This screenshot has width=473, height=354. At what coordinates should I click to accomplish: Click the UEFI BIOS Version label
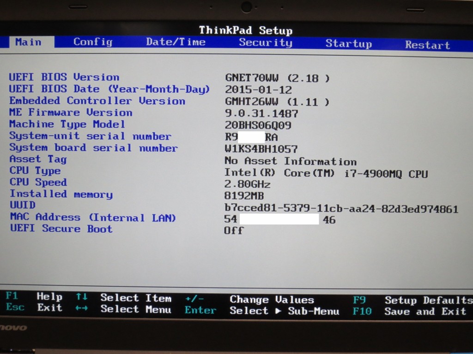64,77
